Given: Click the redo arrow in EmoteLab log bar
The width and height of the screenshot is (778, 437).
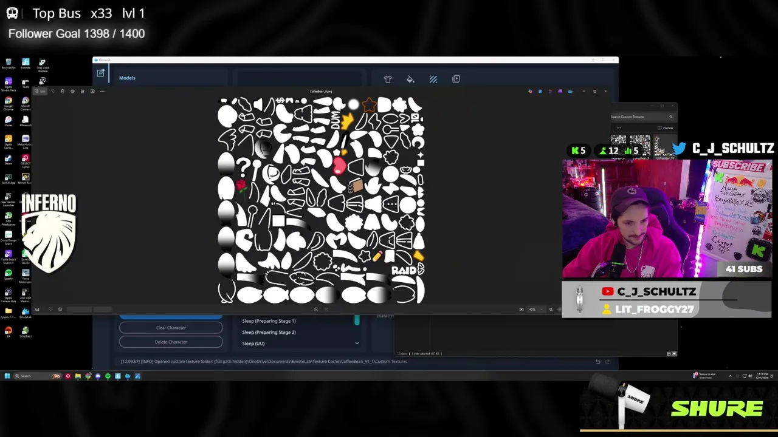Looking at the screenshot, I should 607,362.
